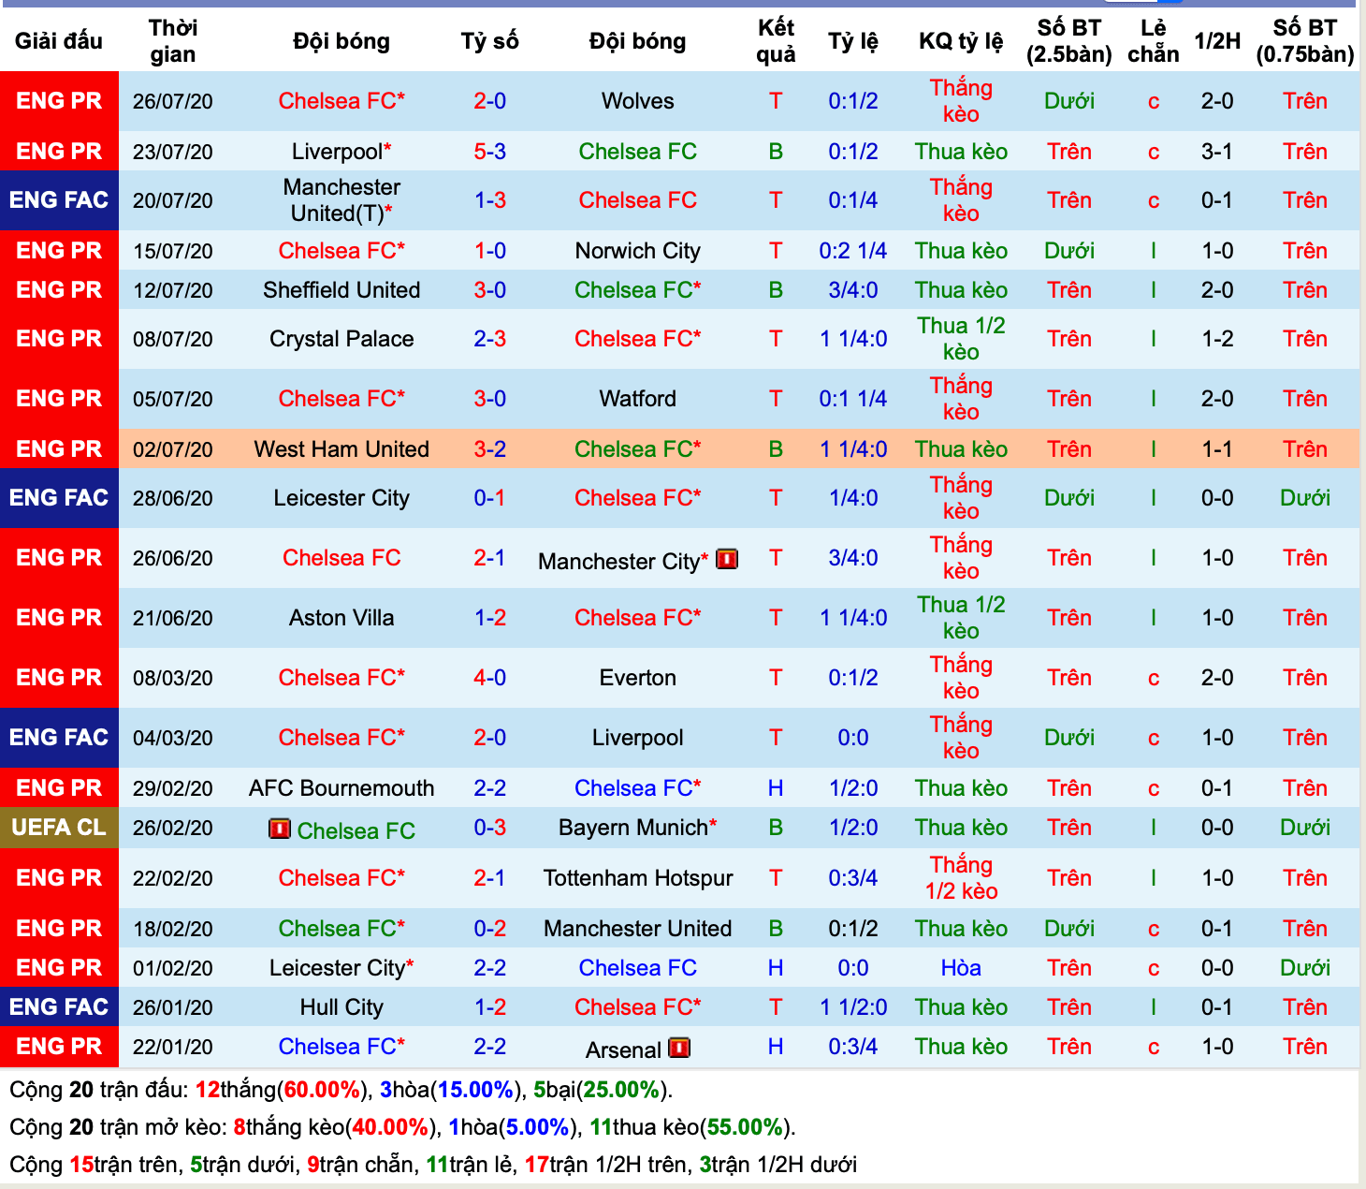Click 60.00% win percentage summary
This screenshot has height=1189, width=1366.
tap(322, 1090)
